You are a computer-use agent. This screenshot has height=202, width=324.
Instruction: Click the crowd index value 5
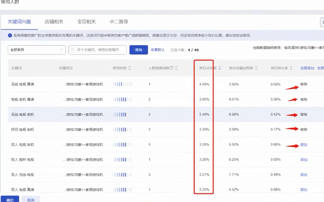click(149, 145)
